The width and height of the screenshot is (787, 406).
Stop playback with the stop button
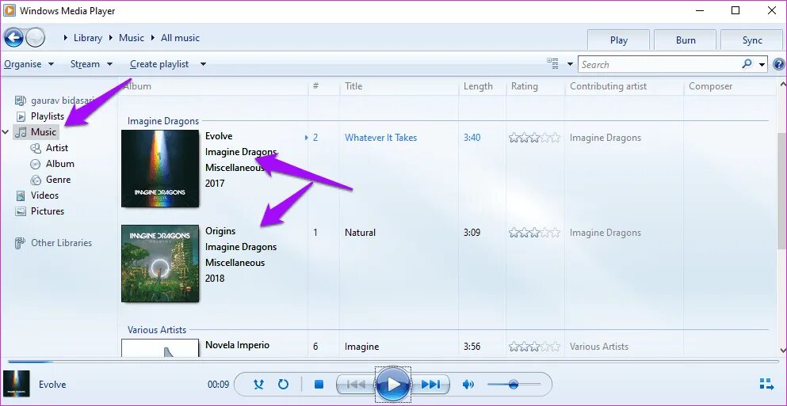tap(319, 385)
